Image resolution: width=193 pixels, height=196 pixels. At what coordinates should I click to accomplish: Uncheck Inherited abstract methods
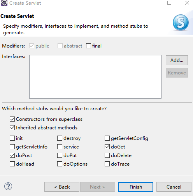(x=12, y=128)
